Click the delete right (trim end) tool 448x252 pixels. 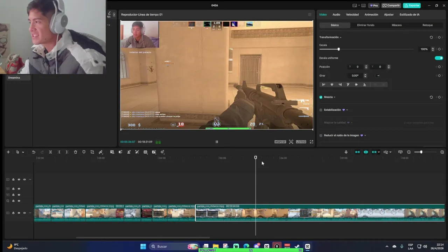[x=67, y=152]
